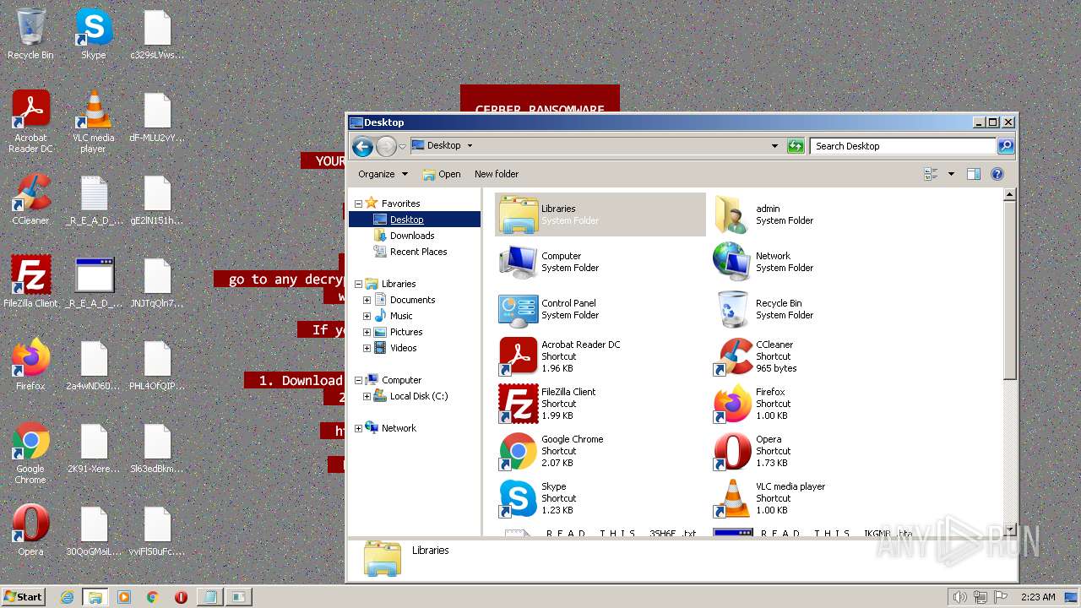Image resolution: width=1081 pixels, height=608 pixels.
Task: Click Chrome icon in the taskbar
Action: 152,597
